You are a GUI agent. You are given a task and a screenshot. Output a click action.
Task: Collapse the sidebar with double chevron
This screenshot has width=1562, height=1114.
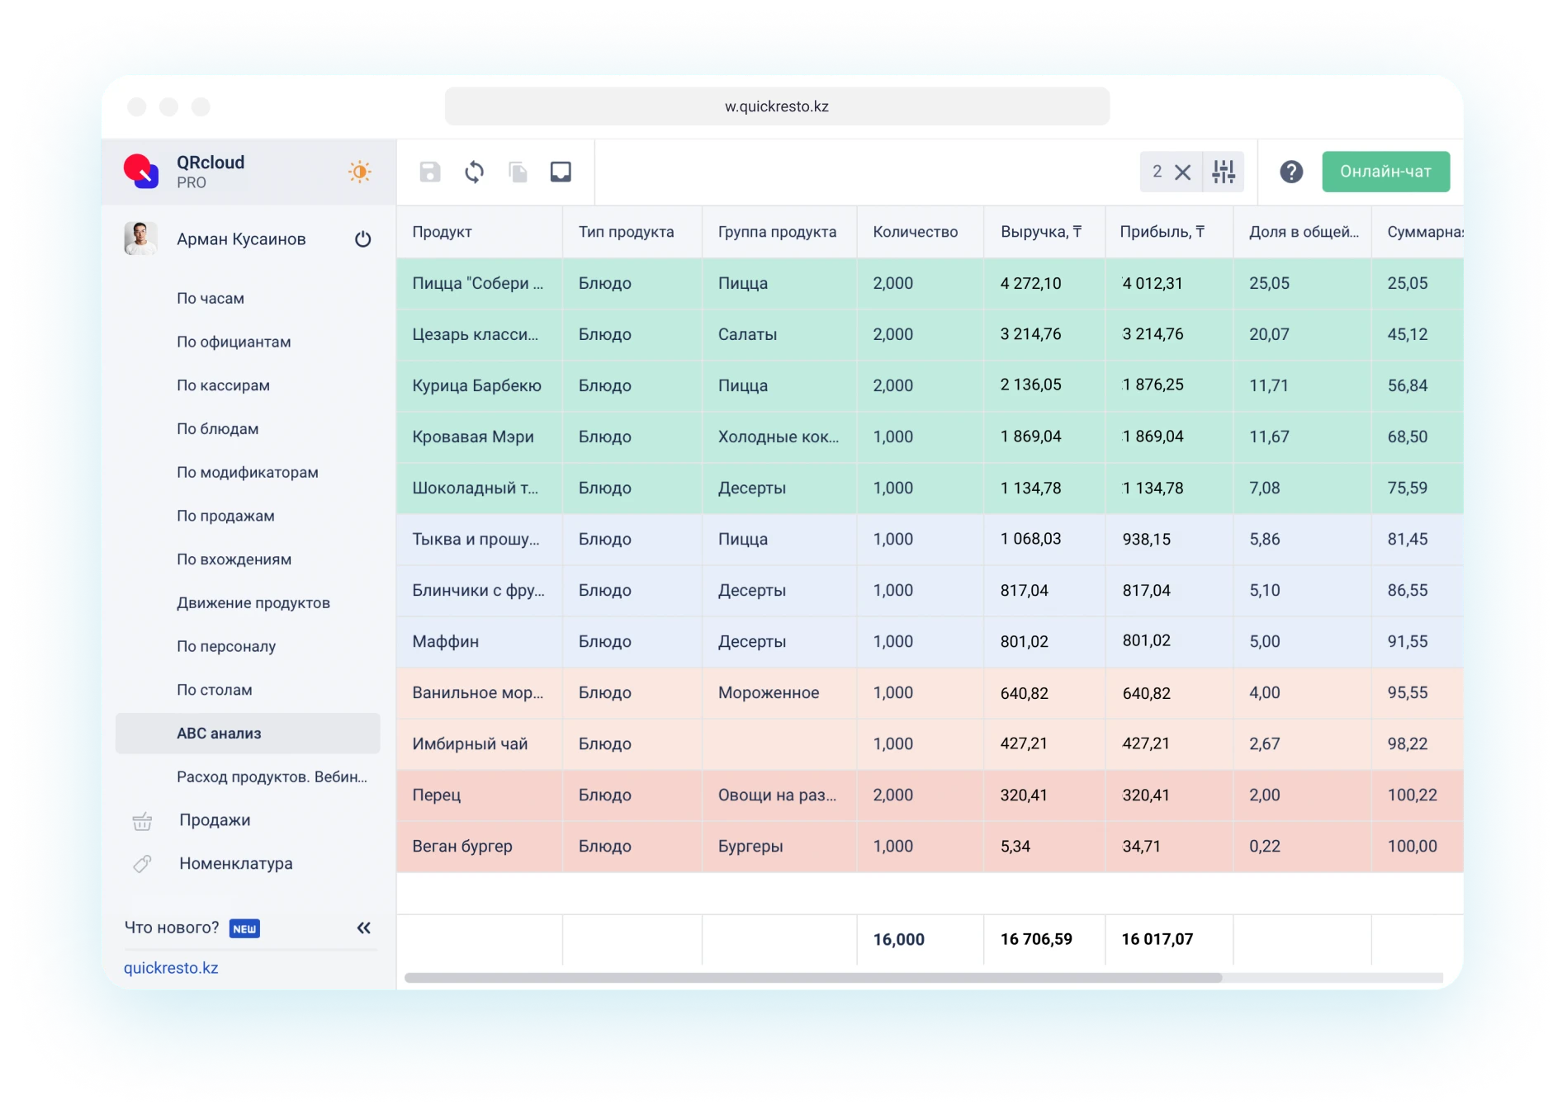pos(363,928)
